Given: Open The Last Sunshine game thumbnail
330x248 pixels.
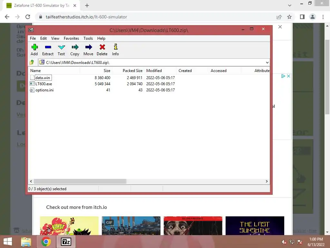Looking at the screenshot, I should pyautogui.click(x=255, y=226).
